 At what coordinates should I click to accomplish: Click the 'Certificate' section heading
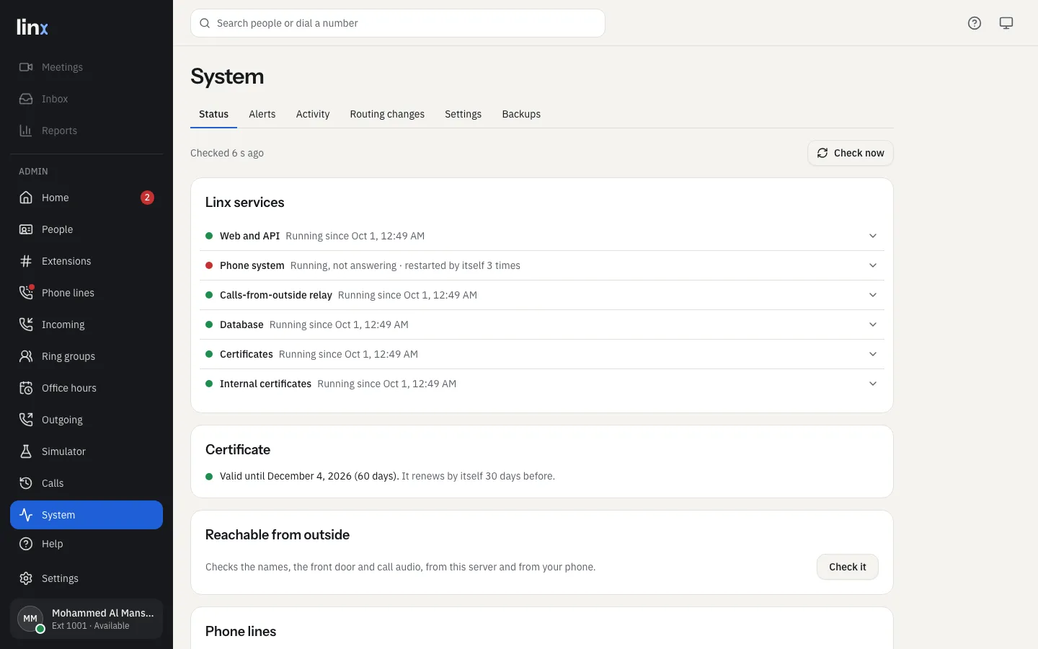point(238,450)
